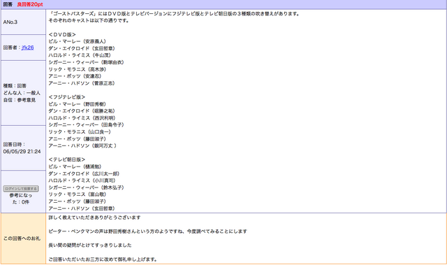Click the line 長い間の疑問がとけてすっきりしました

click(x=90, y=245)
